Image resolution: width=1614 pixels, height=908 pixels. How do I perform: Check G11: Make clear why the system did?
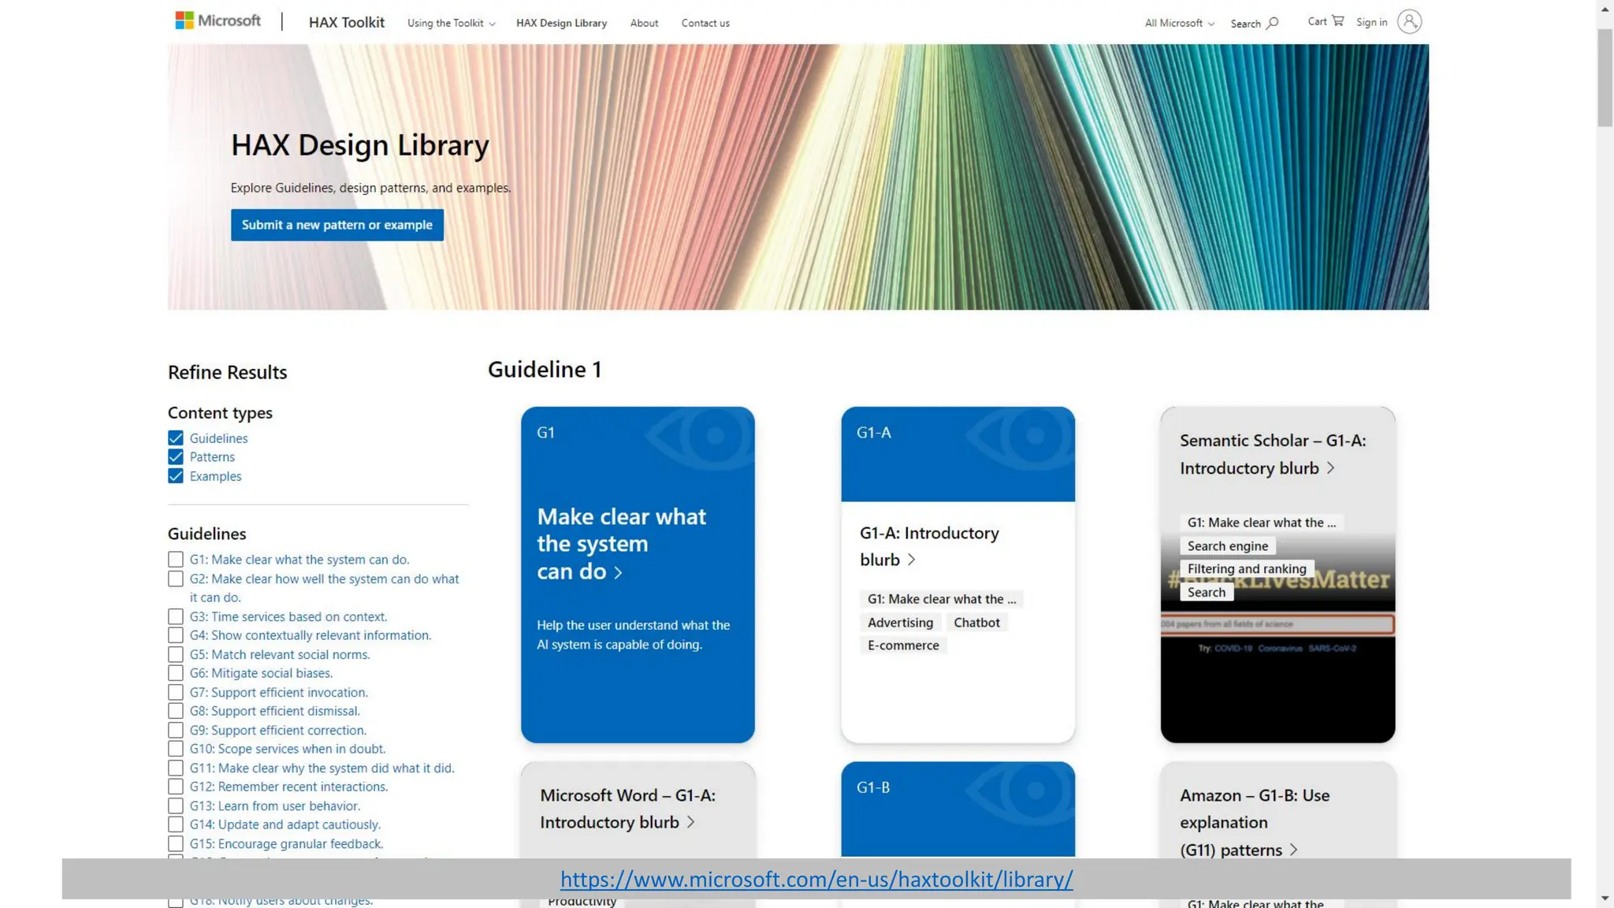tap(176, 768)
